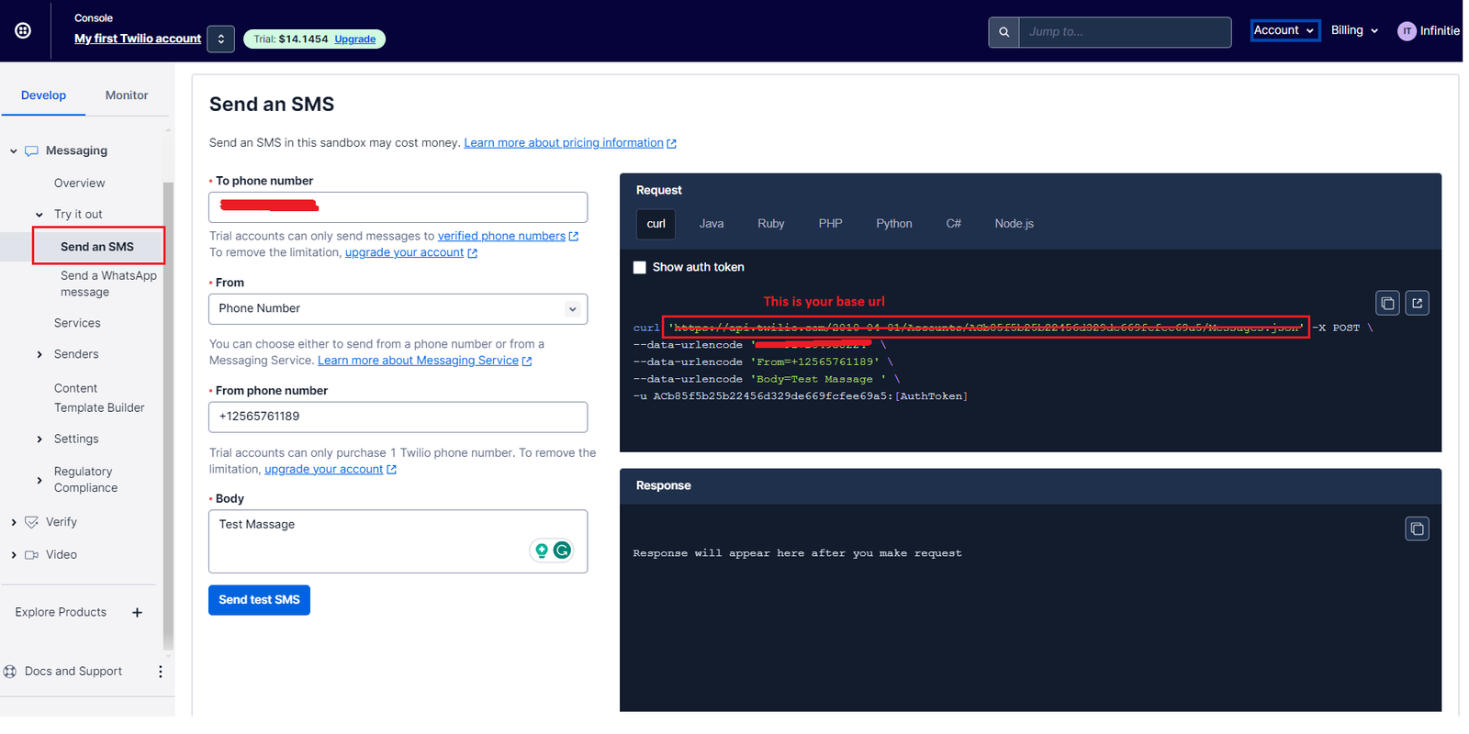
Task: Open the From dropdown
Action: 398,309
